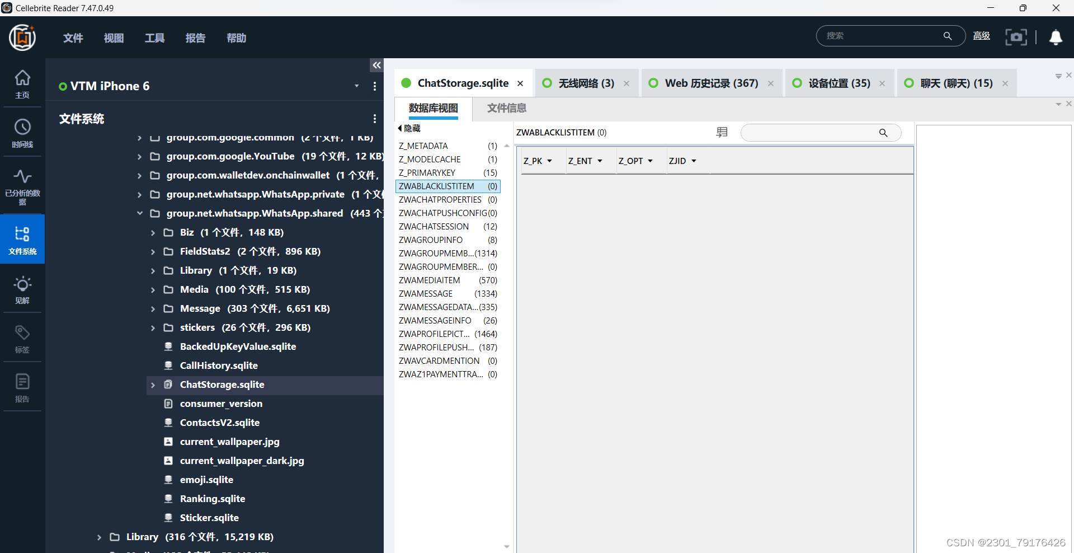
Task: Expand the Message folder
Action: (x=153, y=309)
